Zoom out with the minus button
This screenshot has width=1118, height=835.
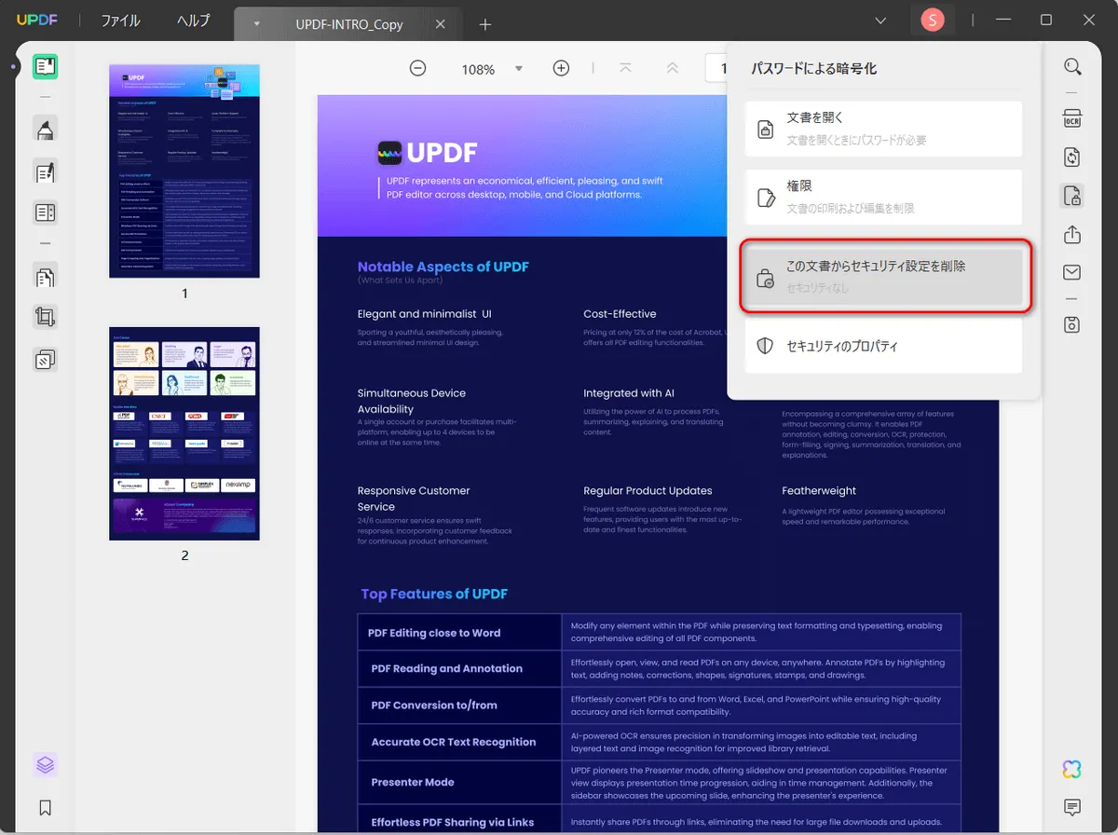pos(418,68)
